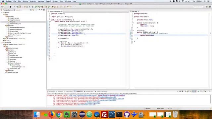The width and height of the screenshot is (212, 119).
Task: Open Google Chrome from the Dock
Action: [x=59, y=114]
